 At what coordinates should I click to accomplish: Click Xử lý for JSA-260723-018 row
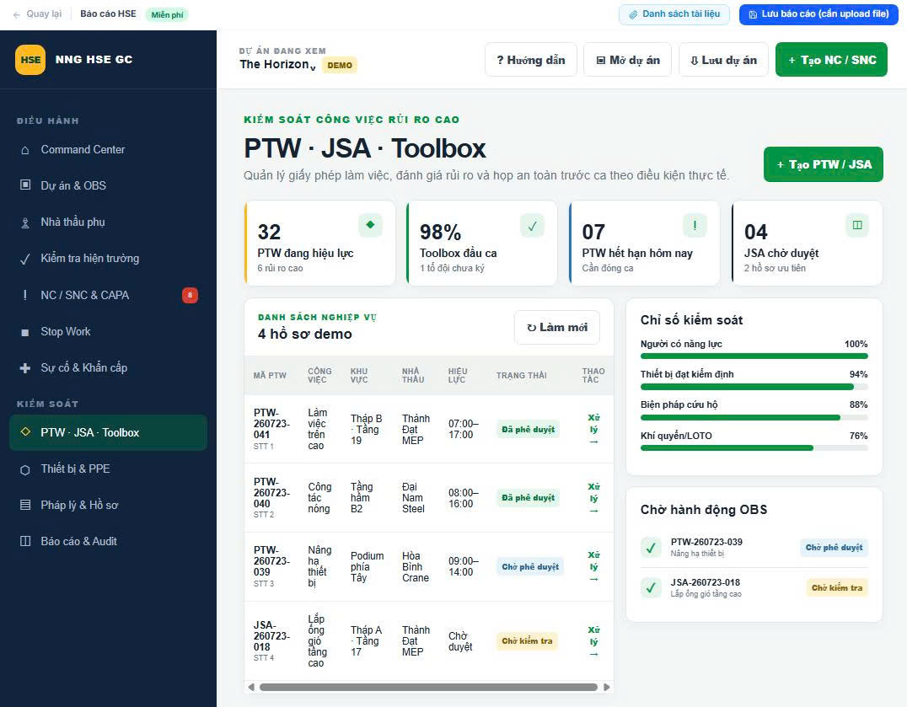593,641
